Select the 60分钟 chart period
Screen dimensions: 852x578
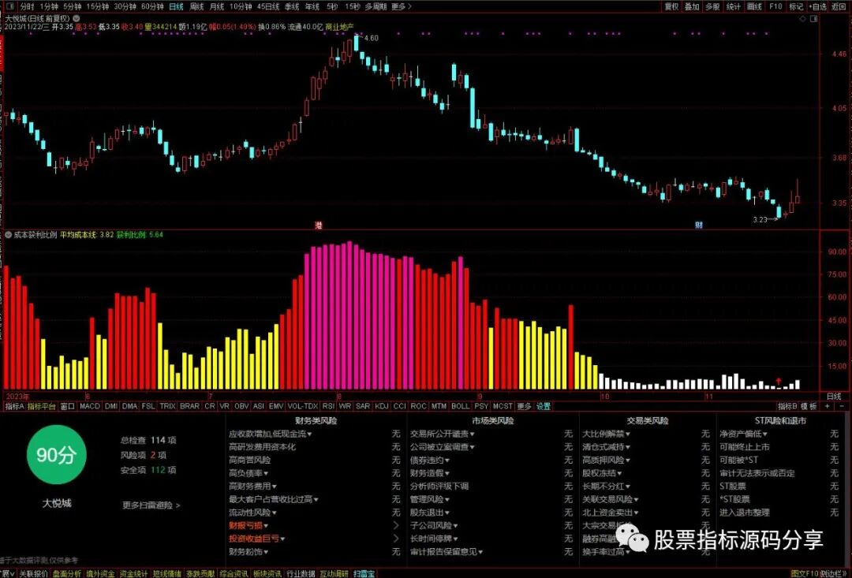pos(151,6)
